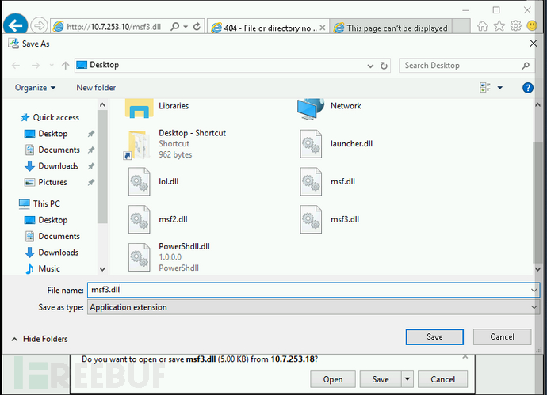Expand the File name dropdown
This screenshot has width=547, height=395.
click(534, 291)
